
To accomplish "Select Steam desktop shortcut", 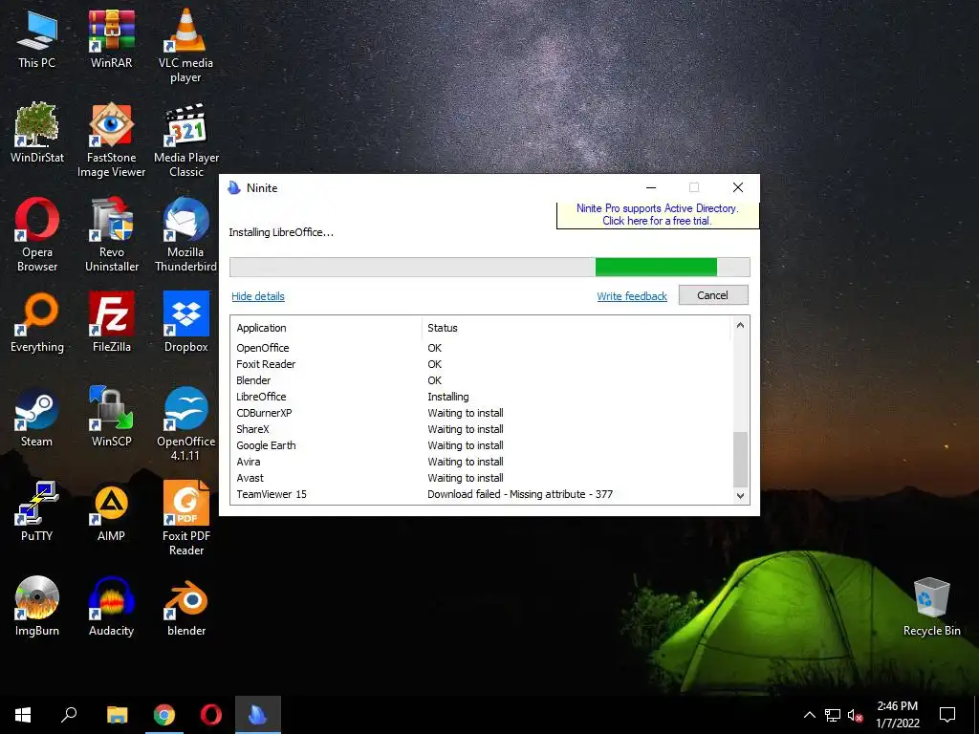I will (x=37, y=417).
